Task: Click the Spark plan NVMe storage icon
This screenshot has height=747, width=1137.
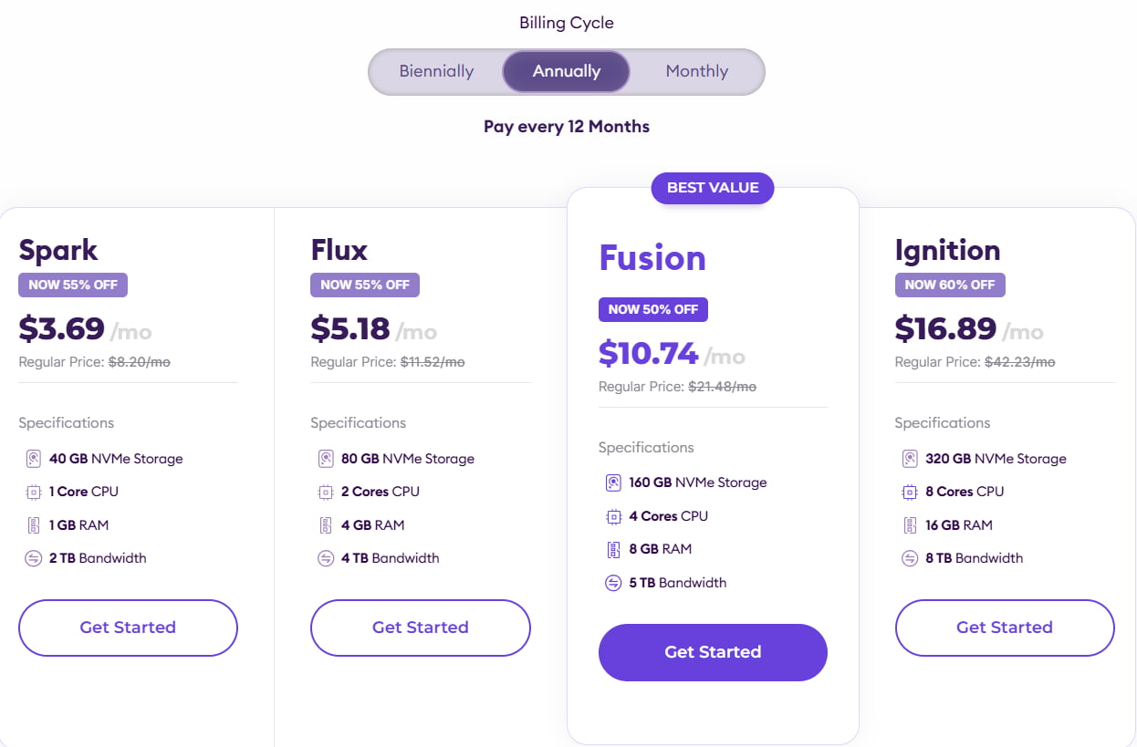Action: point(34,459)
